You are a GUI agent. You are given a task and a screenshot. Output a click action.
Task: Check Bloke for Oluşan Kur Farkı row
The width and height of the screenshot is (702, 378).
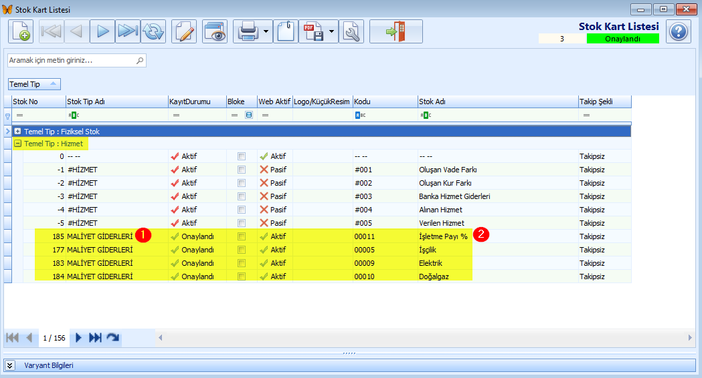pos(242,183)
